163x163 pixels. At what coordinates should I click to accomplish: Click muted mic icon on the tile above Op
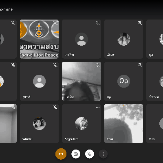click(x=140, y=23)
